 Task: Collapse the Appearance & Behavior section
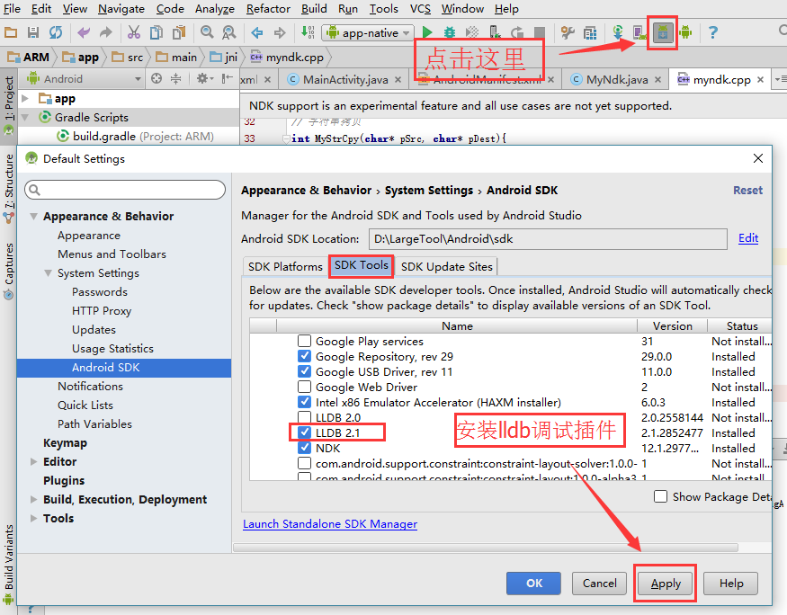[x=34, y=217]
